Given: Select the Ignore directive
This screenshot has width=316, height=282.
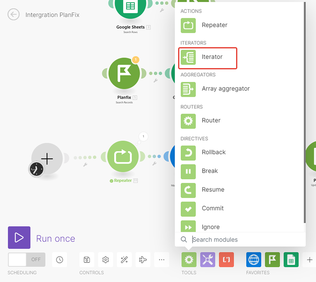Looking at the screenshot, I should pos(200,226).
